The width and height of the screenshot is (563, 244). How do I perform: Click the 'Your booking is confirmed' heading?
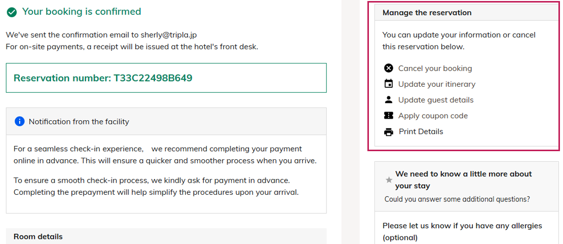click(x=82, y=11)
